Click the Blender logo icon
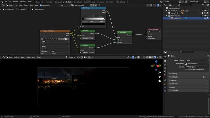 click(2, 2)
